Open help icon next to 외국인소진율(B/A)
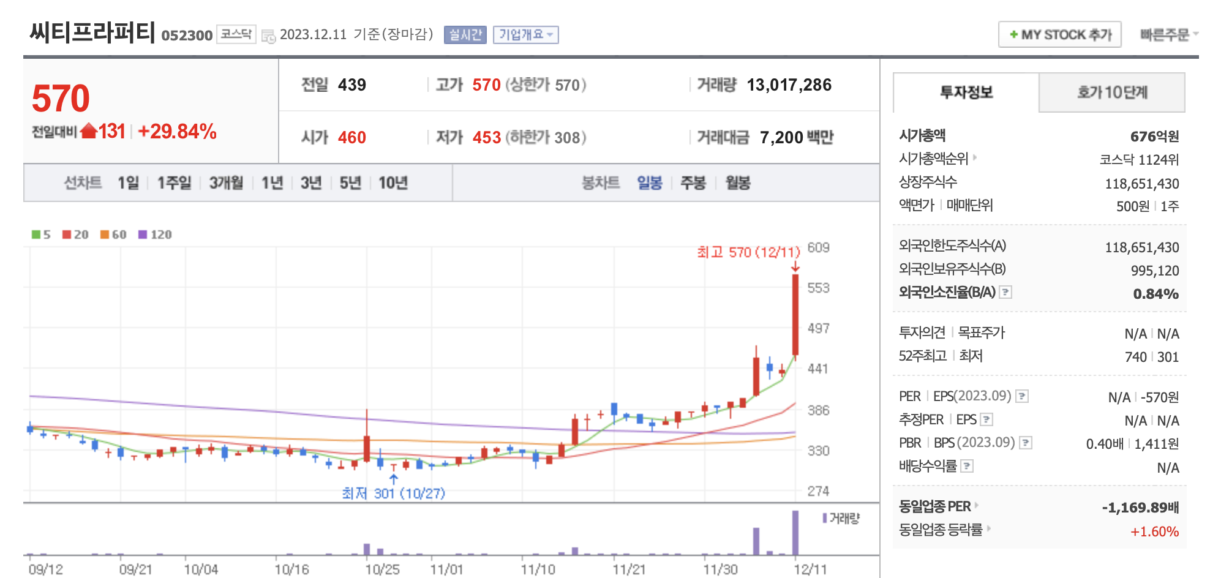 coord(1005,292)
